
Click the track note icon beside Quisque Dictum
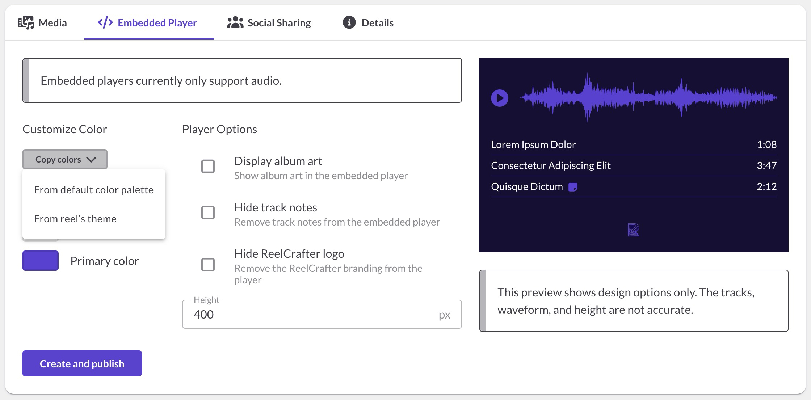click(573, 187)
